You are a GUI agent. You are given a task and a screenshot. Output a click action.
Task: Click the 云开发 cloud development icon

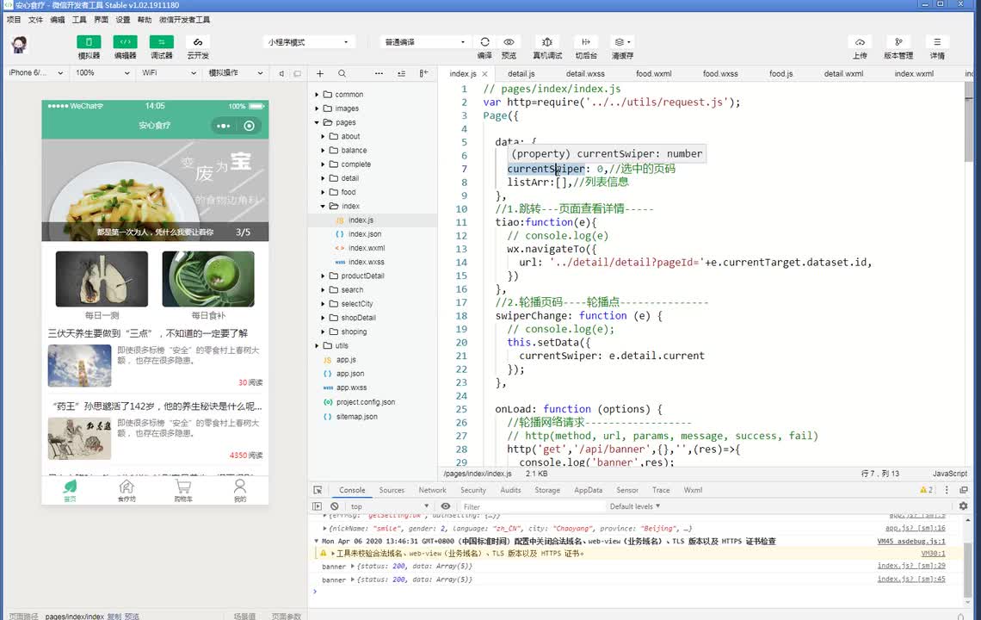198,42
